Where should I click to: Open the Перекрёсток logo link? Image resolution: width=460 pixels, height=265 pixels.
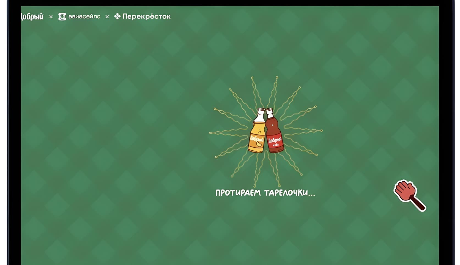(x=142, y=16)
